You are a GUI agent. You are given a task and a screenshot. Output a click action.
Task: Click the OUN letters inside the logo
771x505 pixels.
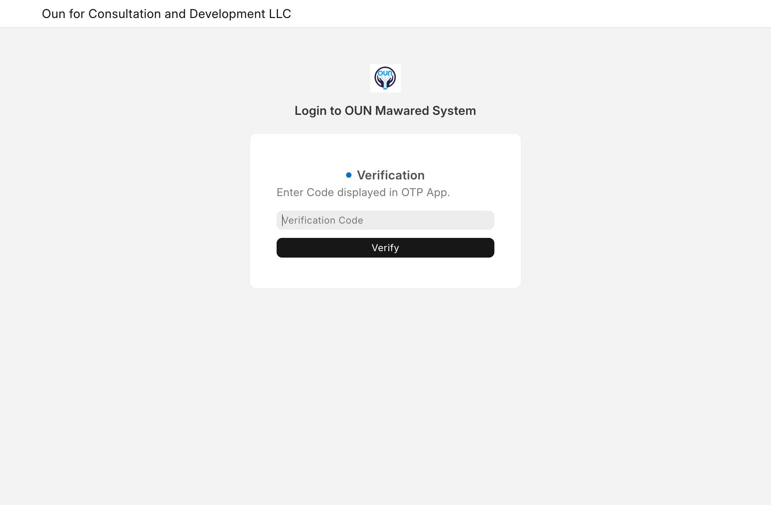click(x=385, y=73)
